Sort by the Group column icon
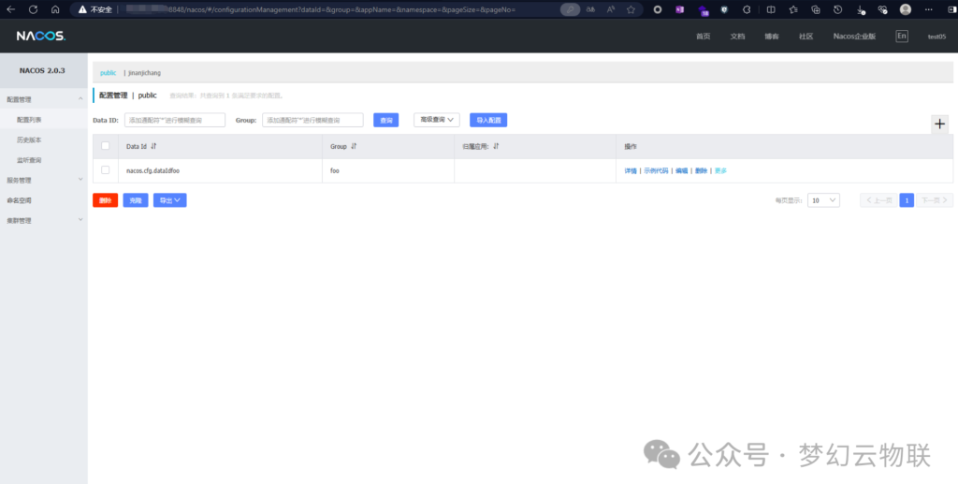 click(x=354, y=146)
